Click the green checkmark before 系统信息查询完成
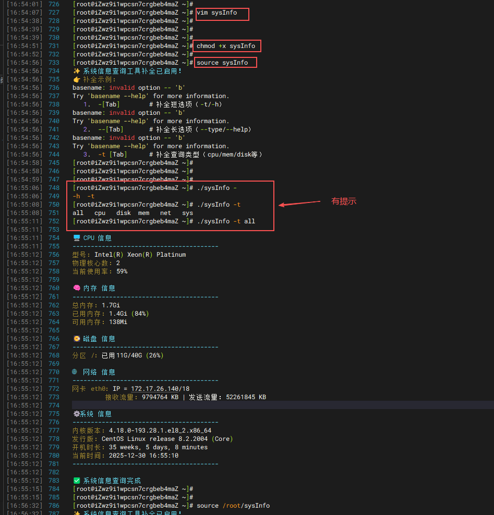Image resolution: width=494 pixels, height=515 pixels. pos(77,481)
